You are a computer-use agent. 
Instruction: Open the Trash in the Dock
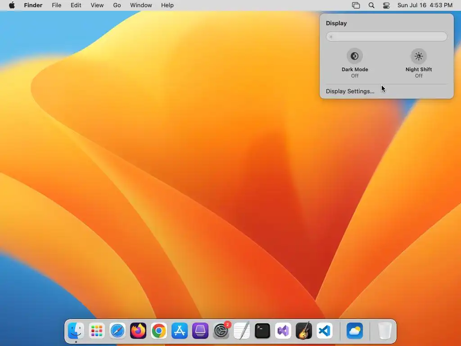point(384,331)
